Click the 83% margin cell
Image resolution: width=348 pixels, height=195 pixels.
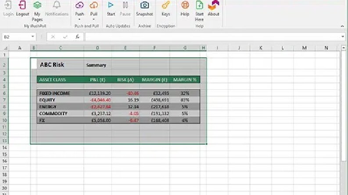pyautogui.click(x=185, y=100)
